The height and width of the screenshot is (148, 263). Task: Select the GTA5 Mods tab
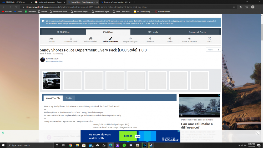(x=108, y=32)
